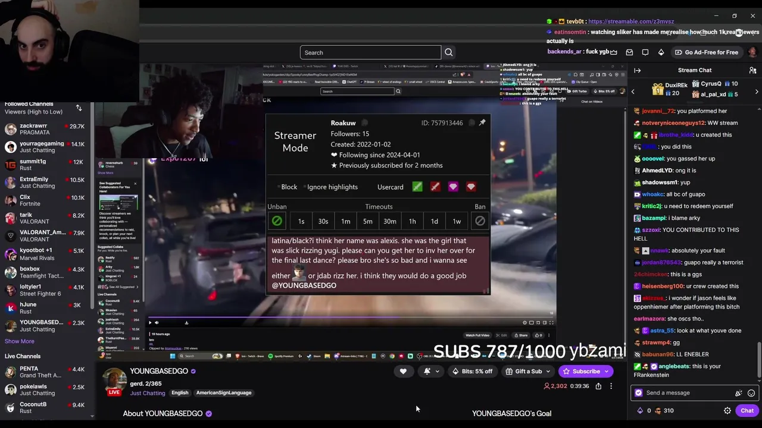
Task: Click the red diamond unVIP icon
Action: point(471,187)
